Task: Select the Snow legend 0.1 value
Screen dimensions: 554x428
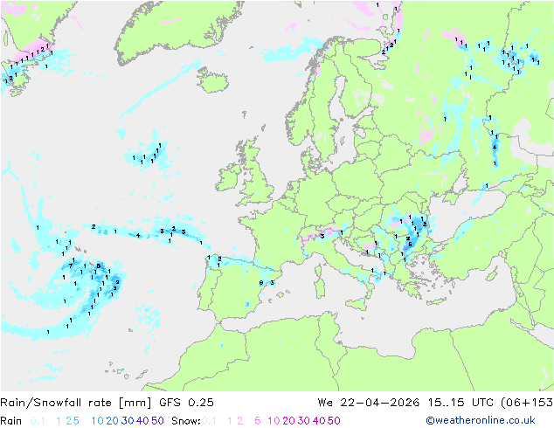Action: click(209, 421)
